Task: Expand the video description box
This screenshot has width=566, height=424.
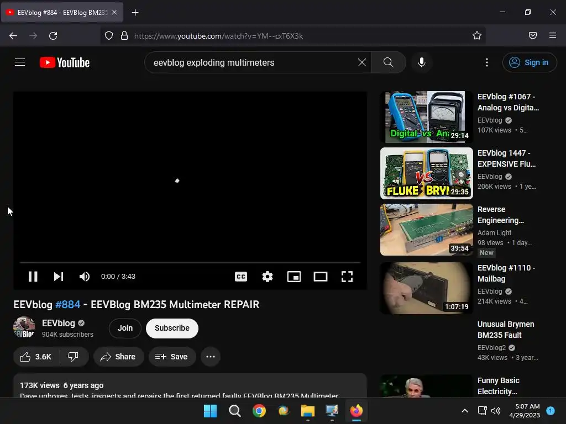Action: [190, 386]
